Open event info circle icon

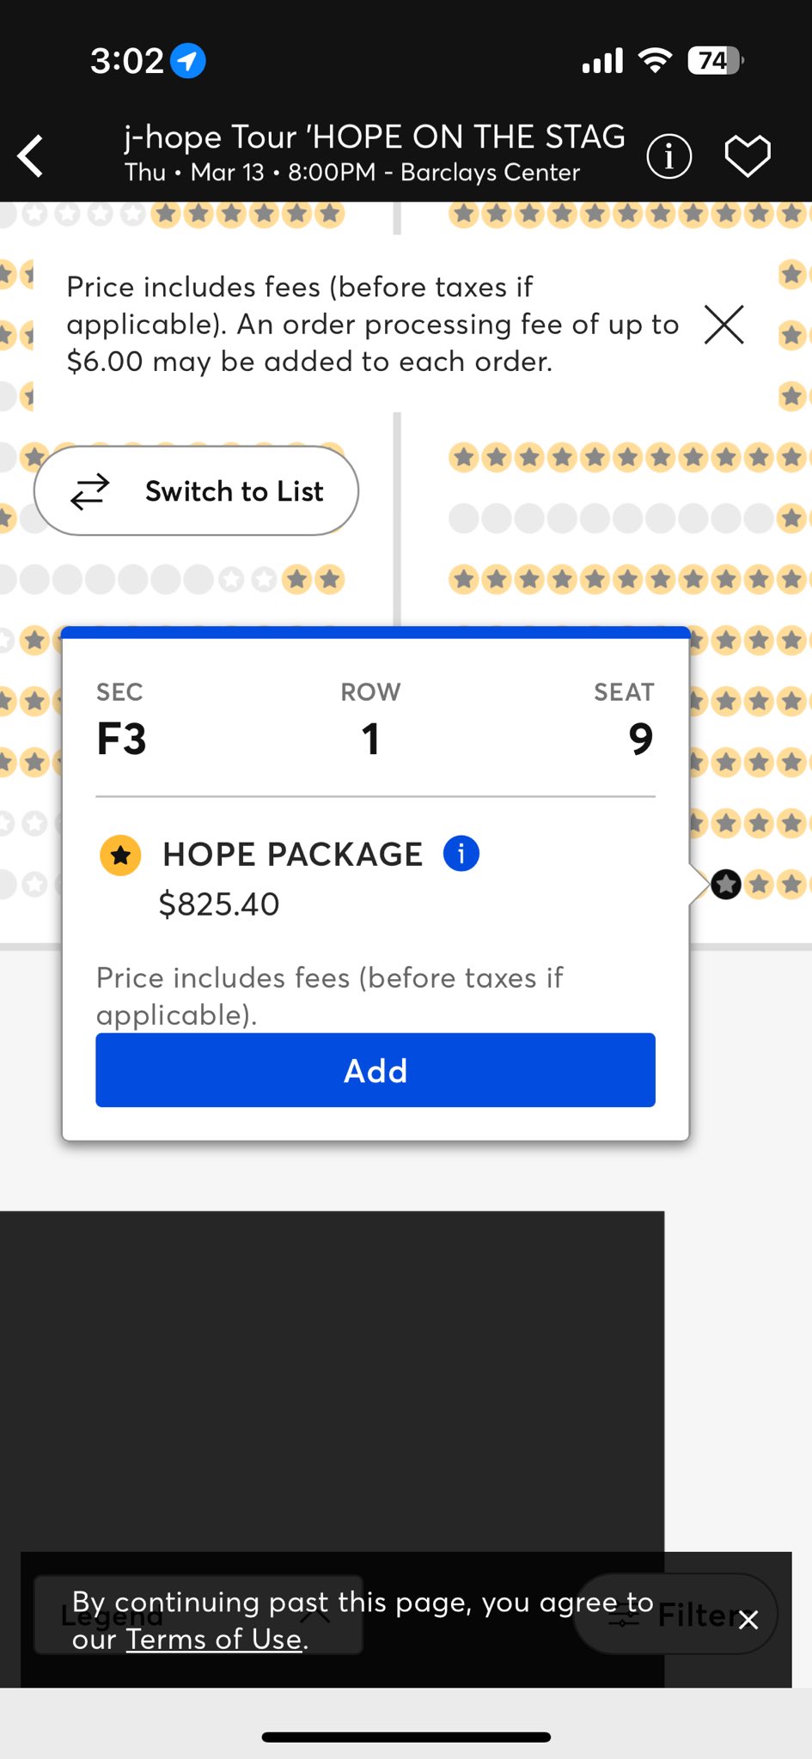(669, 156)
